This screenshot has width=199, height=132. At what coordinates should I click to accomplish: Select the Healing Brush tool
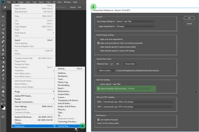tap(3, 41)
